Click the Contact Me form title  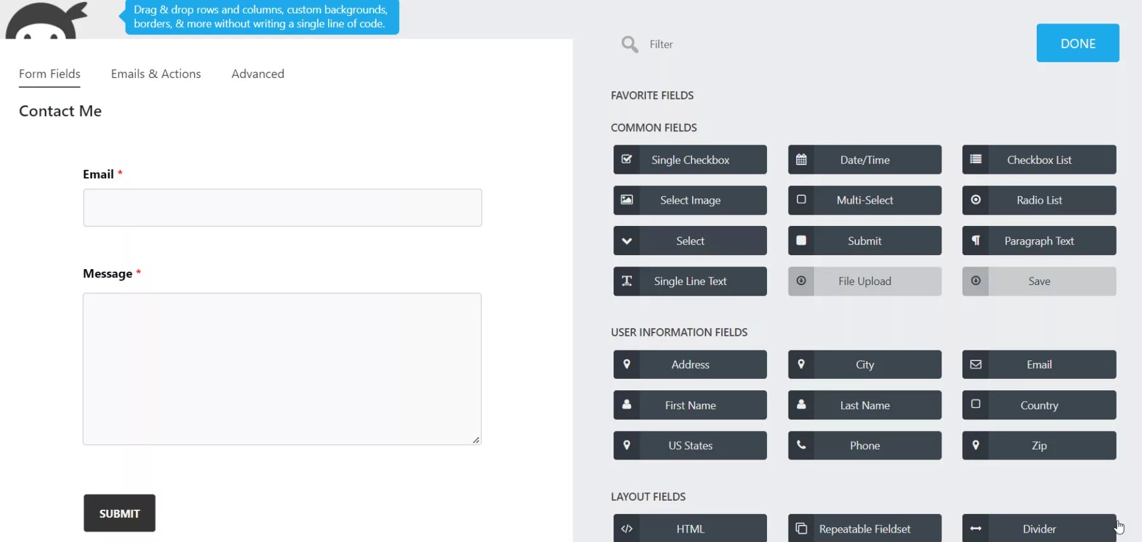(x=60, y=111)
